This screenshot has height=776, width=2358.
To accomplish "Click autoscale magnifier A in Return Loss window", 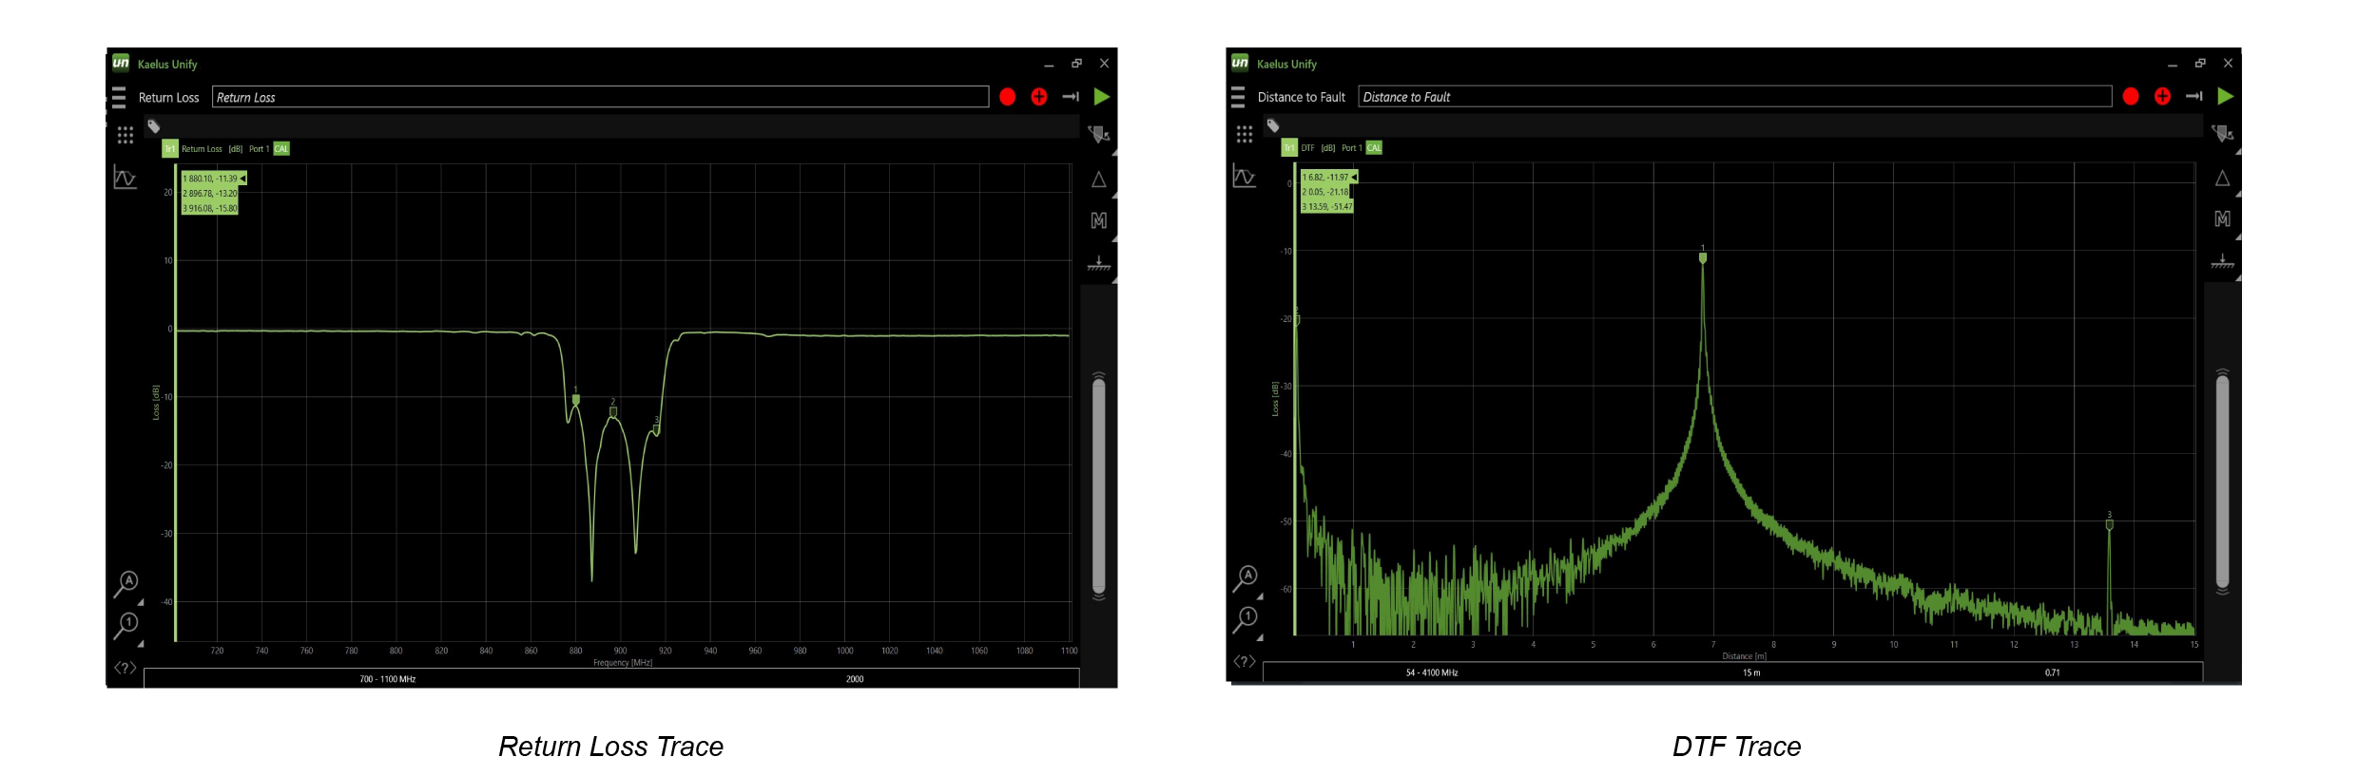I will click(x=126, y=584).
